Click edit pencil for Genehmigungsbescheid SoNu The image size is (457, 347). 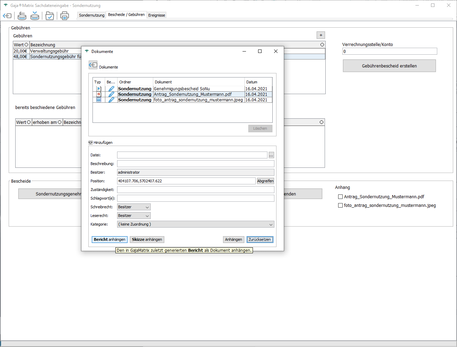111,89
